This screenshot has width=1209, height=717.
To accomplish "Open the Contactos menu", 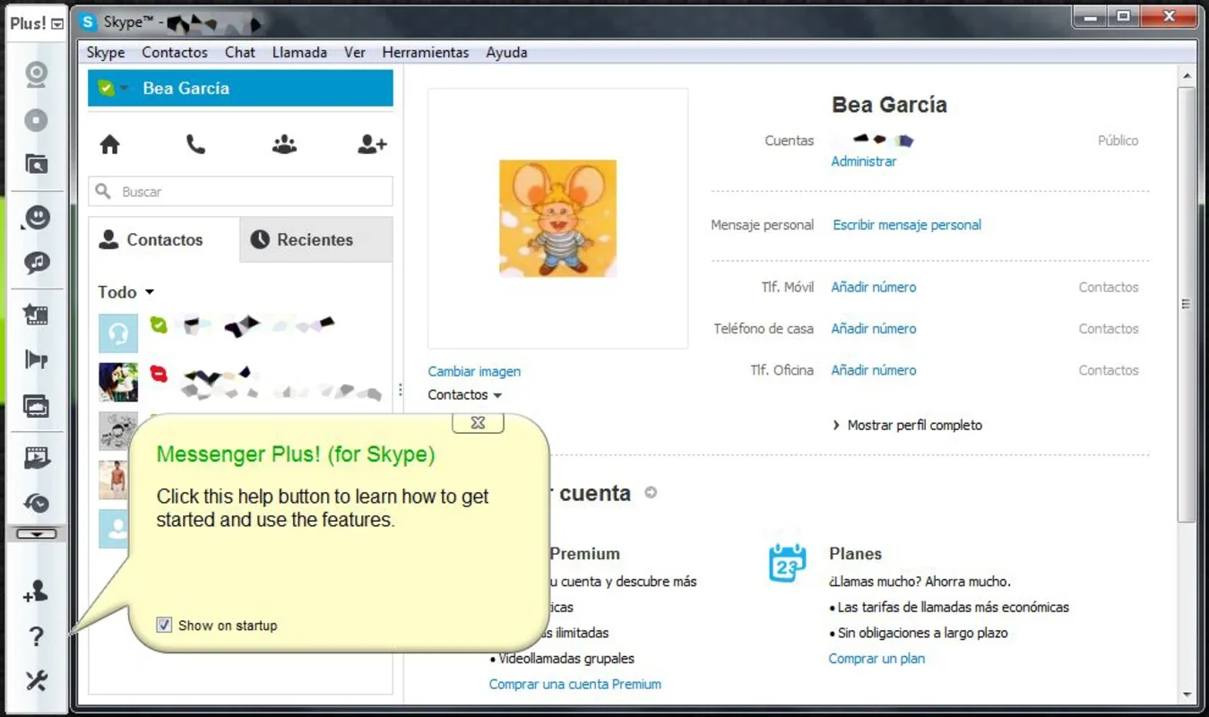I will [175, 52].
